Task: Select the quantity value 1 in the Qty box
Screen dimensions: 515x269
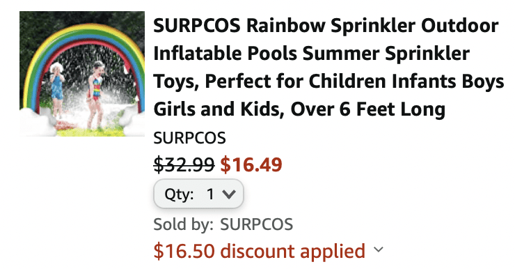Action: click(210, 194)
